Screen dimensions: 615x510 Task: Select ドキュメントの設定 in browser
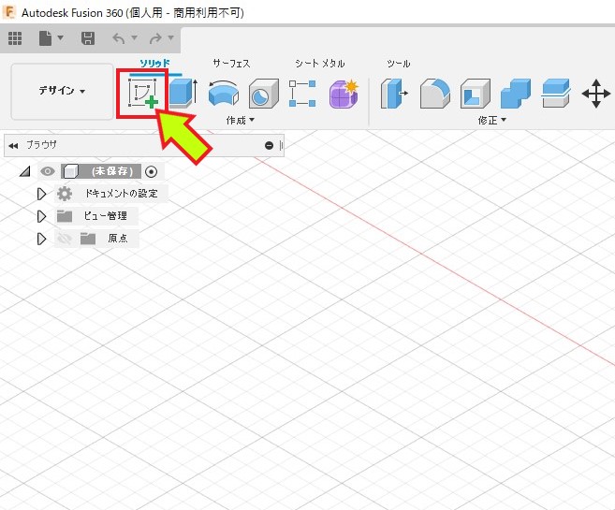coord(121,194)
